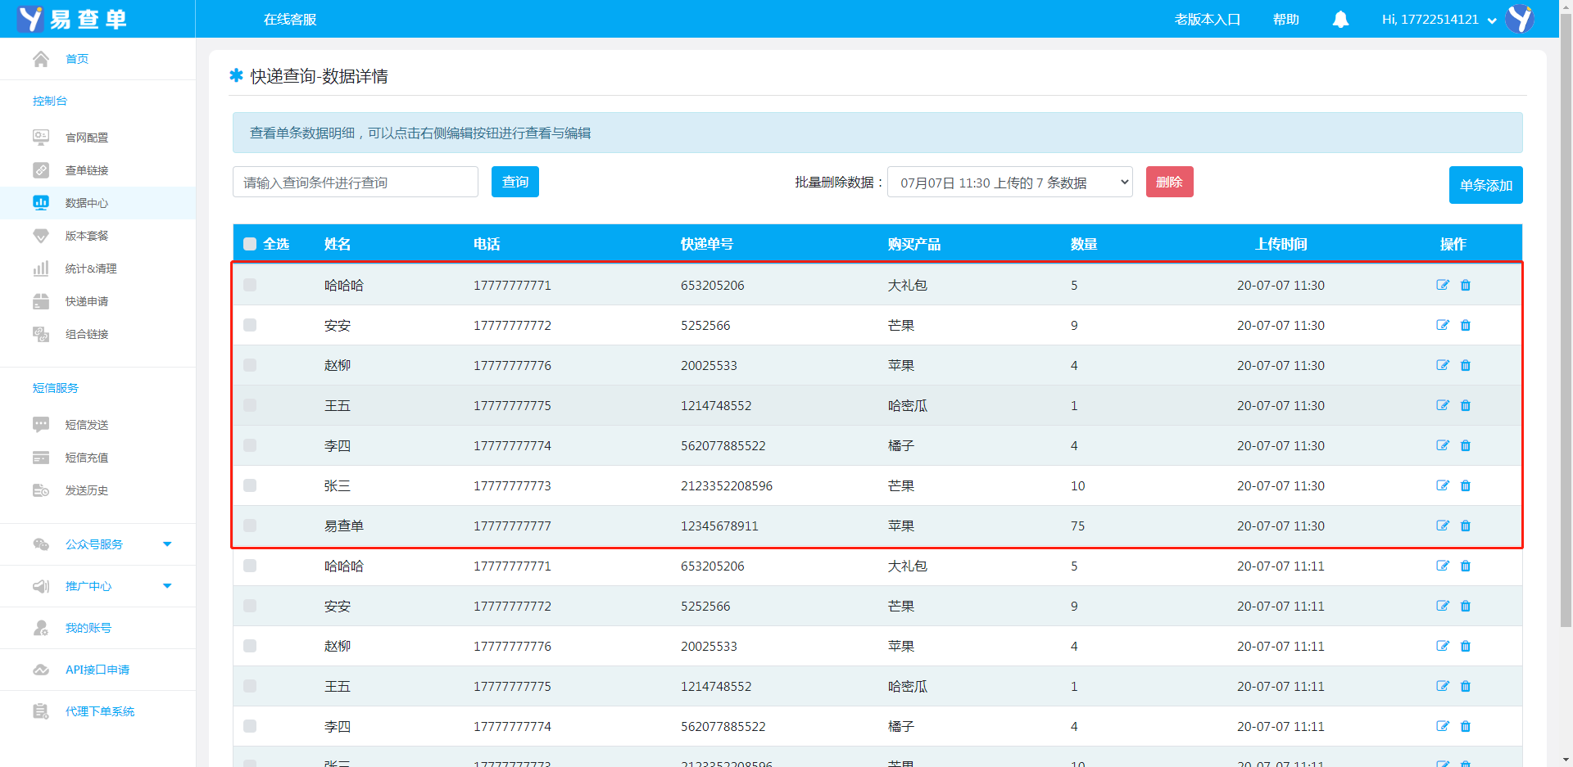Click the home icon beside 首页
Screen dimensions: 1573x767
coord(41,59)
